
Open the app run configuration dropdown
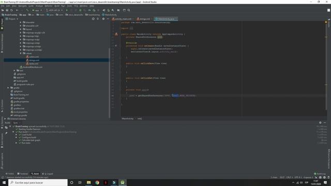click(37, 10)
